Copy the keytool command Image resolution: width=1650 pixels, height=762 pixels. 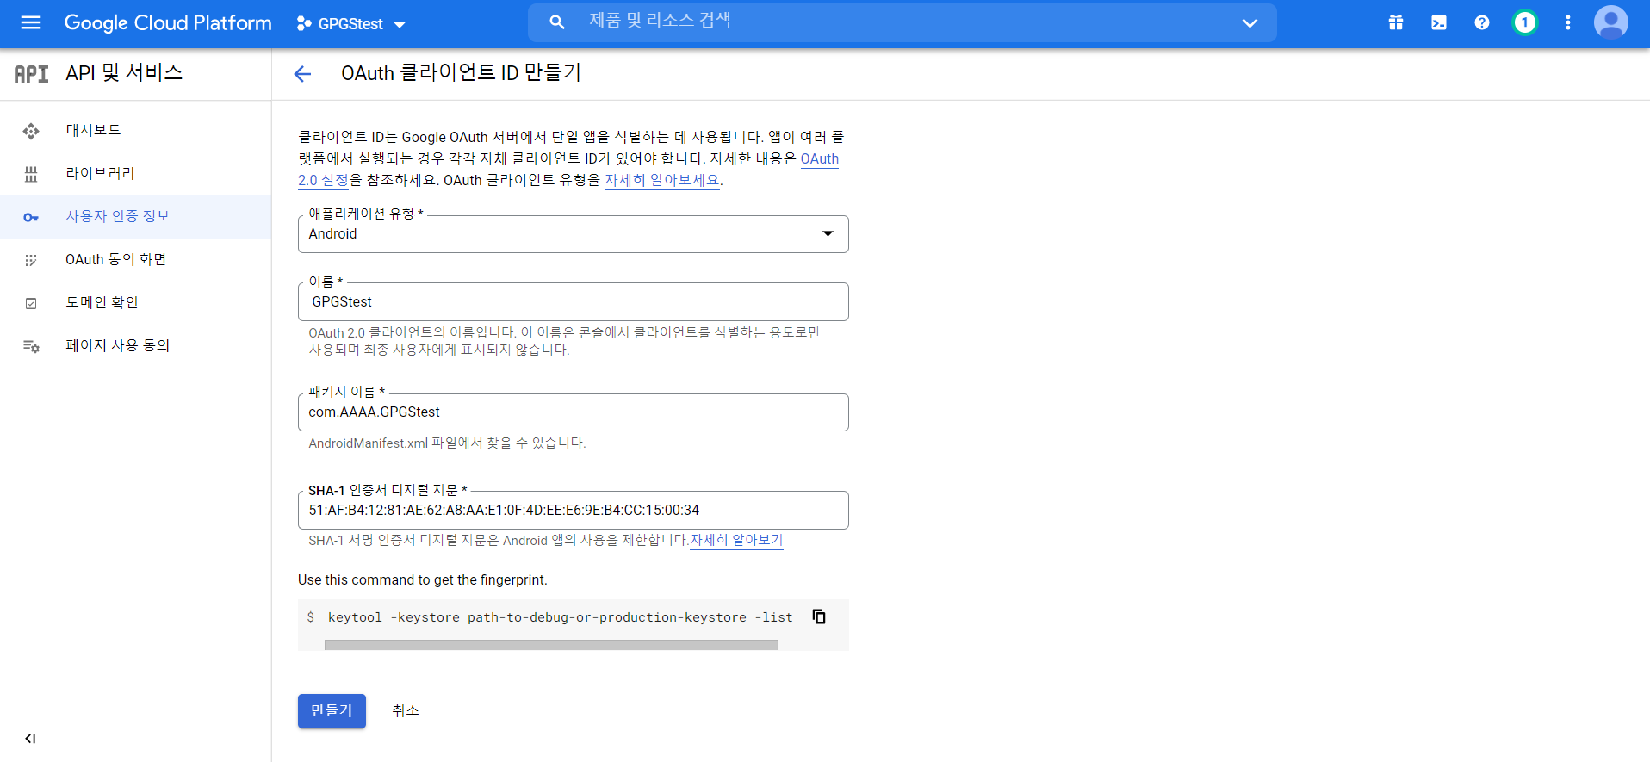[x=819, y=616]
